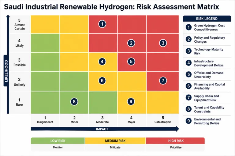Click the 'Offtake and Demand Uncertainty' legend text

pyautogui.click(x=209, y=75)
